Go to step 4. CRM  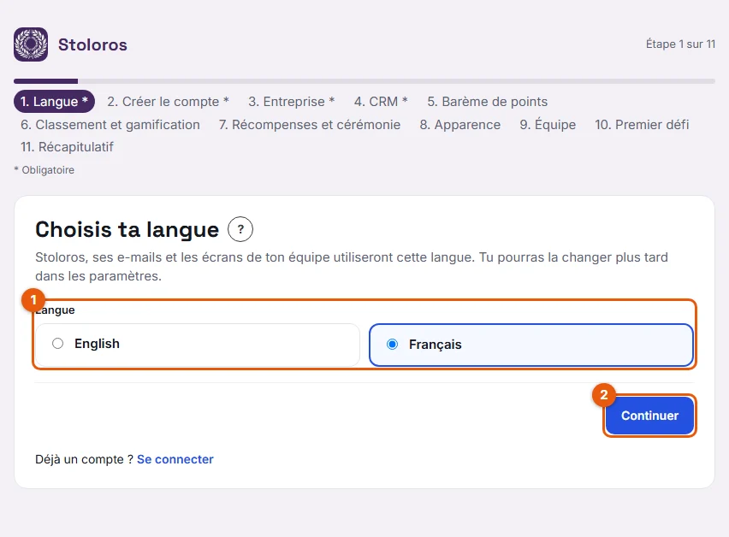tap(382, 102)
